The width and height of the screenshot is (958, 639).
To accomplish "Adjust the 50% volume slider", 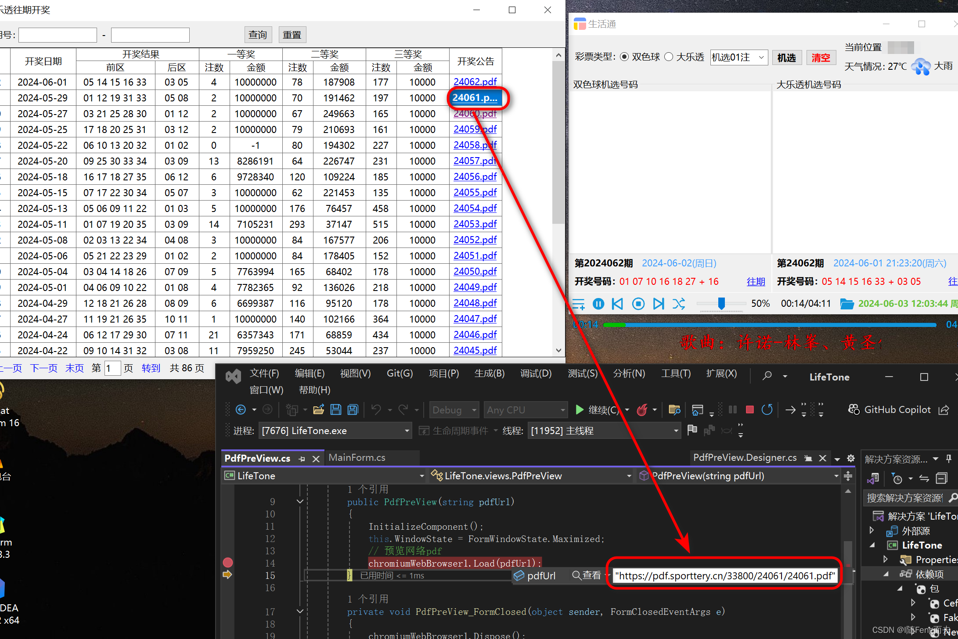I will pyautogui.click(x=721, y=304).
